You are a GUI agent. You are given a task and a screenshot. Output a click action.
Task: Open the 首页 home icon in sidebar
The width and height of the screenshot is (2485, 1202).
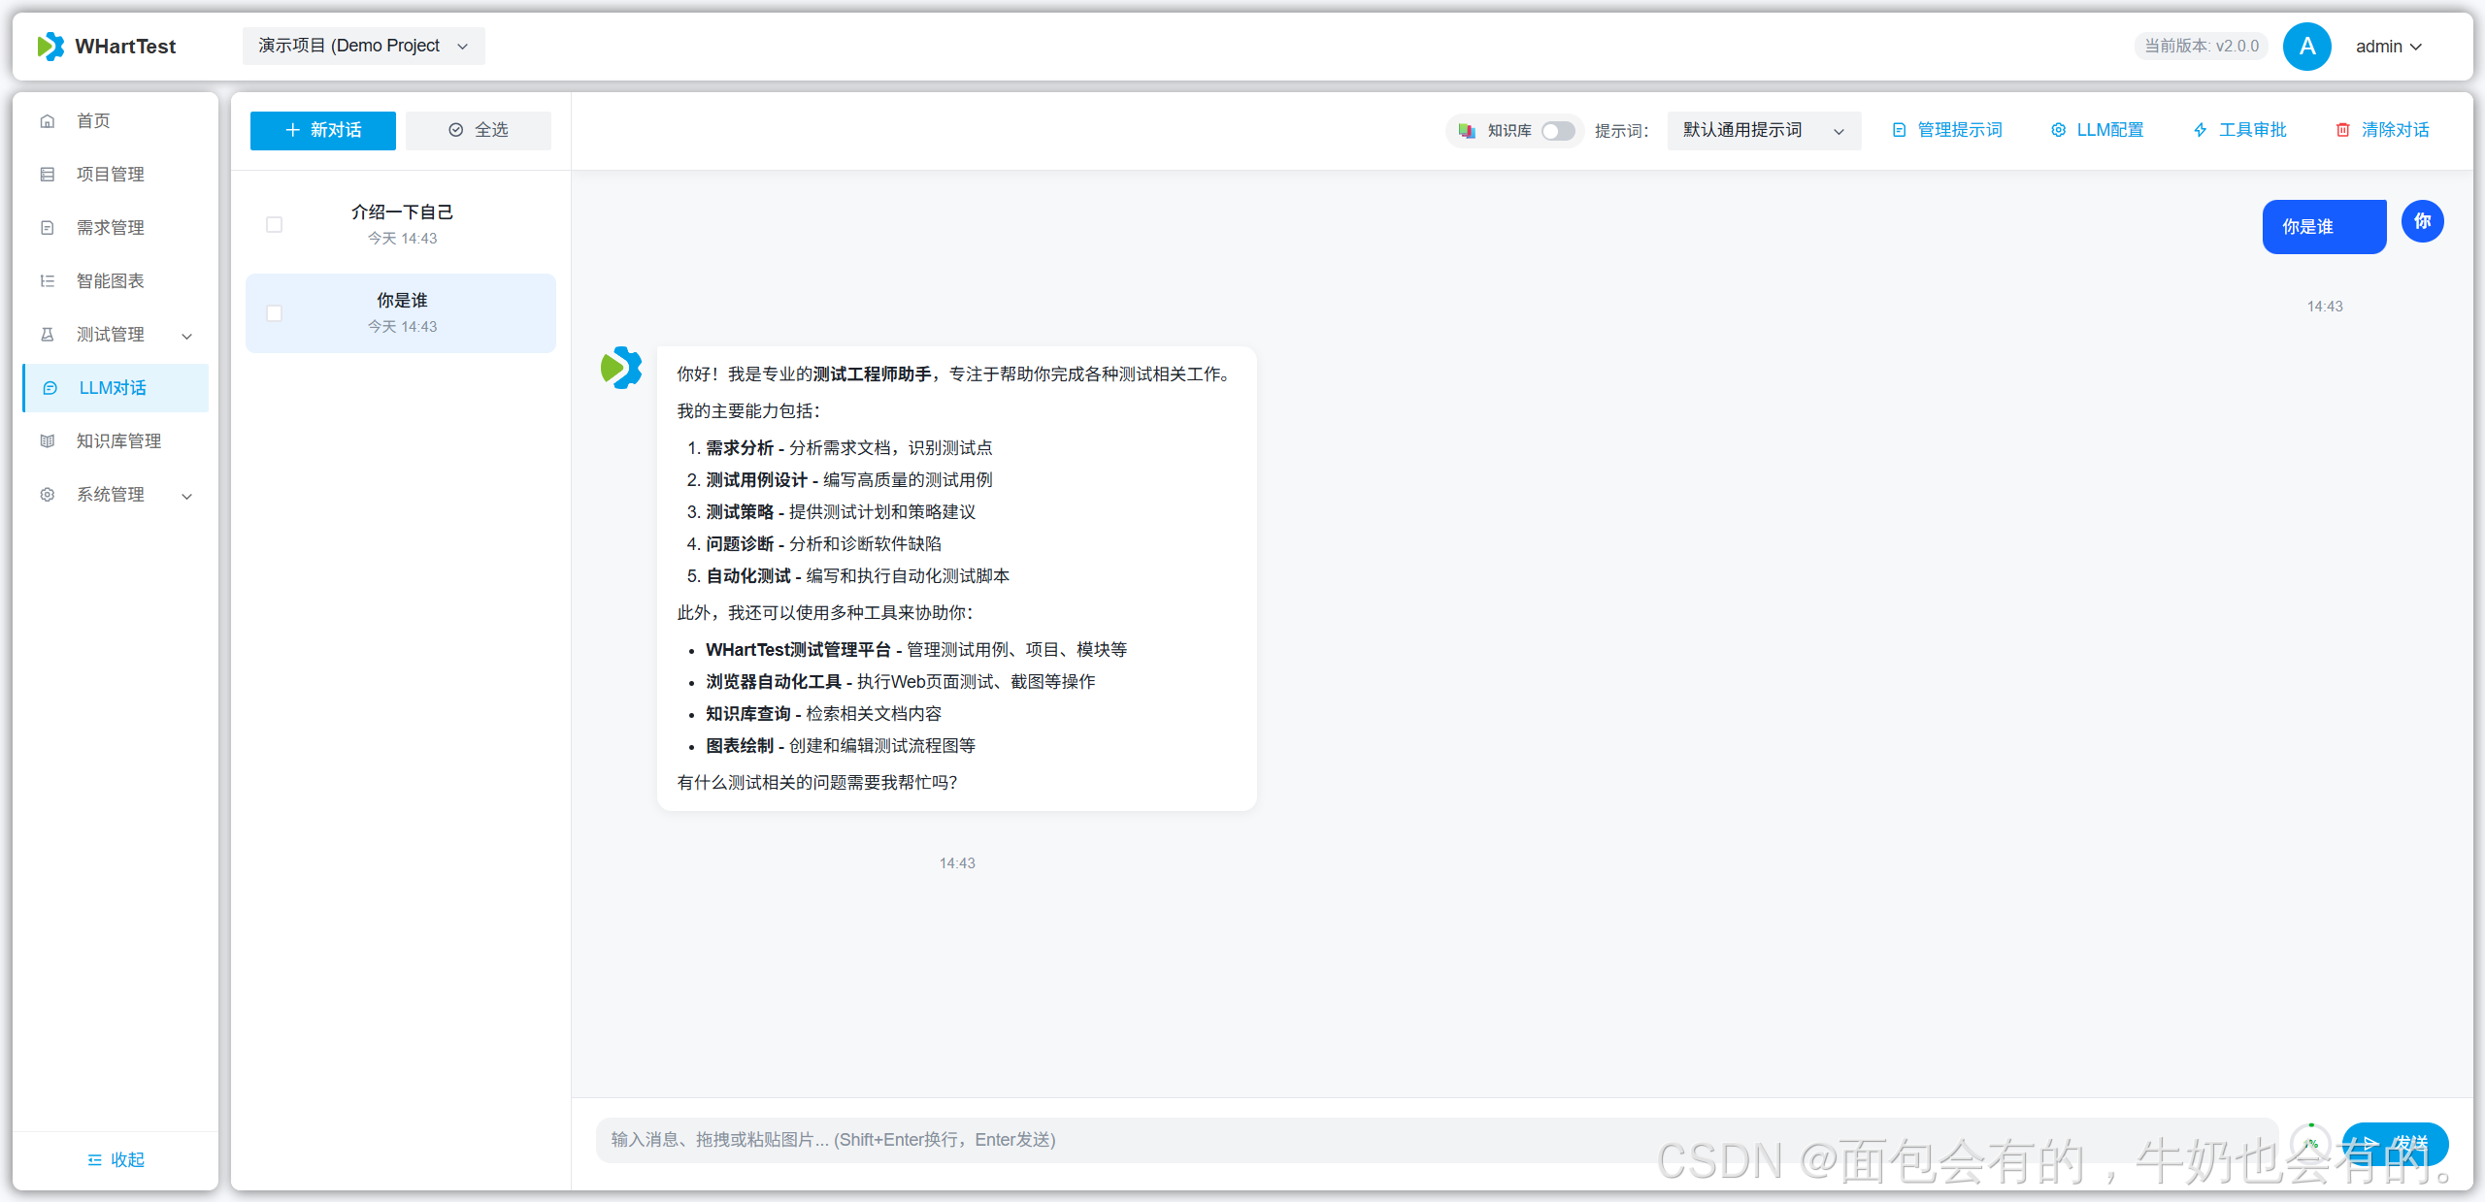coord(48,120)
